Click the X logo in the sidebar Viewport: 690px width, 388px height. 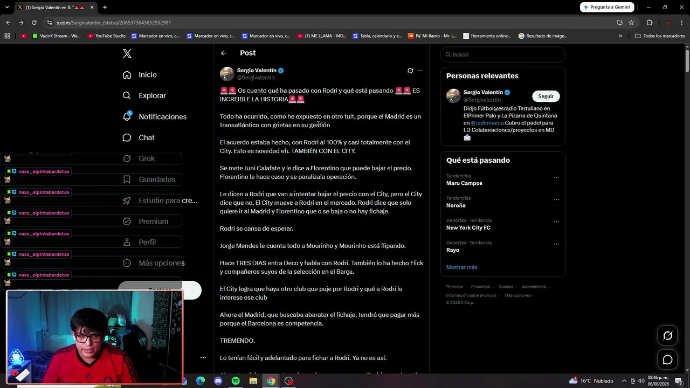127,53
